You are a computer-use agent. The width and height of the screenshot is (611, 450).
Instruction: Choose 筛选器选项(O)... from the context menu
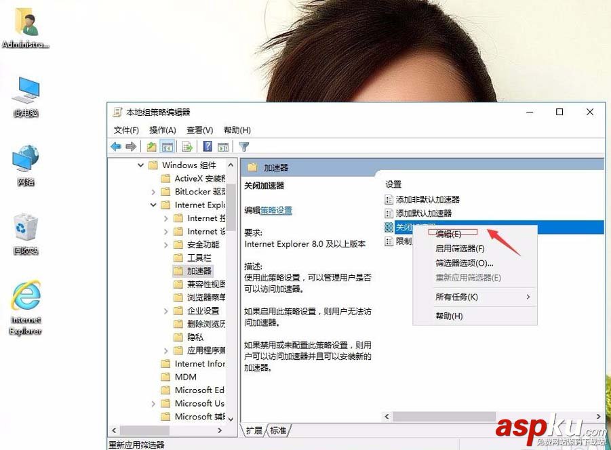tap(464, 263)
